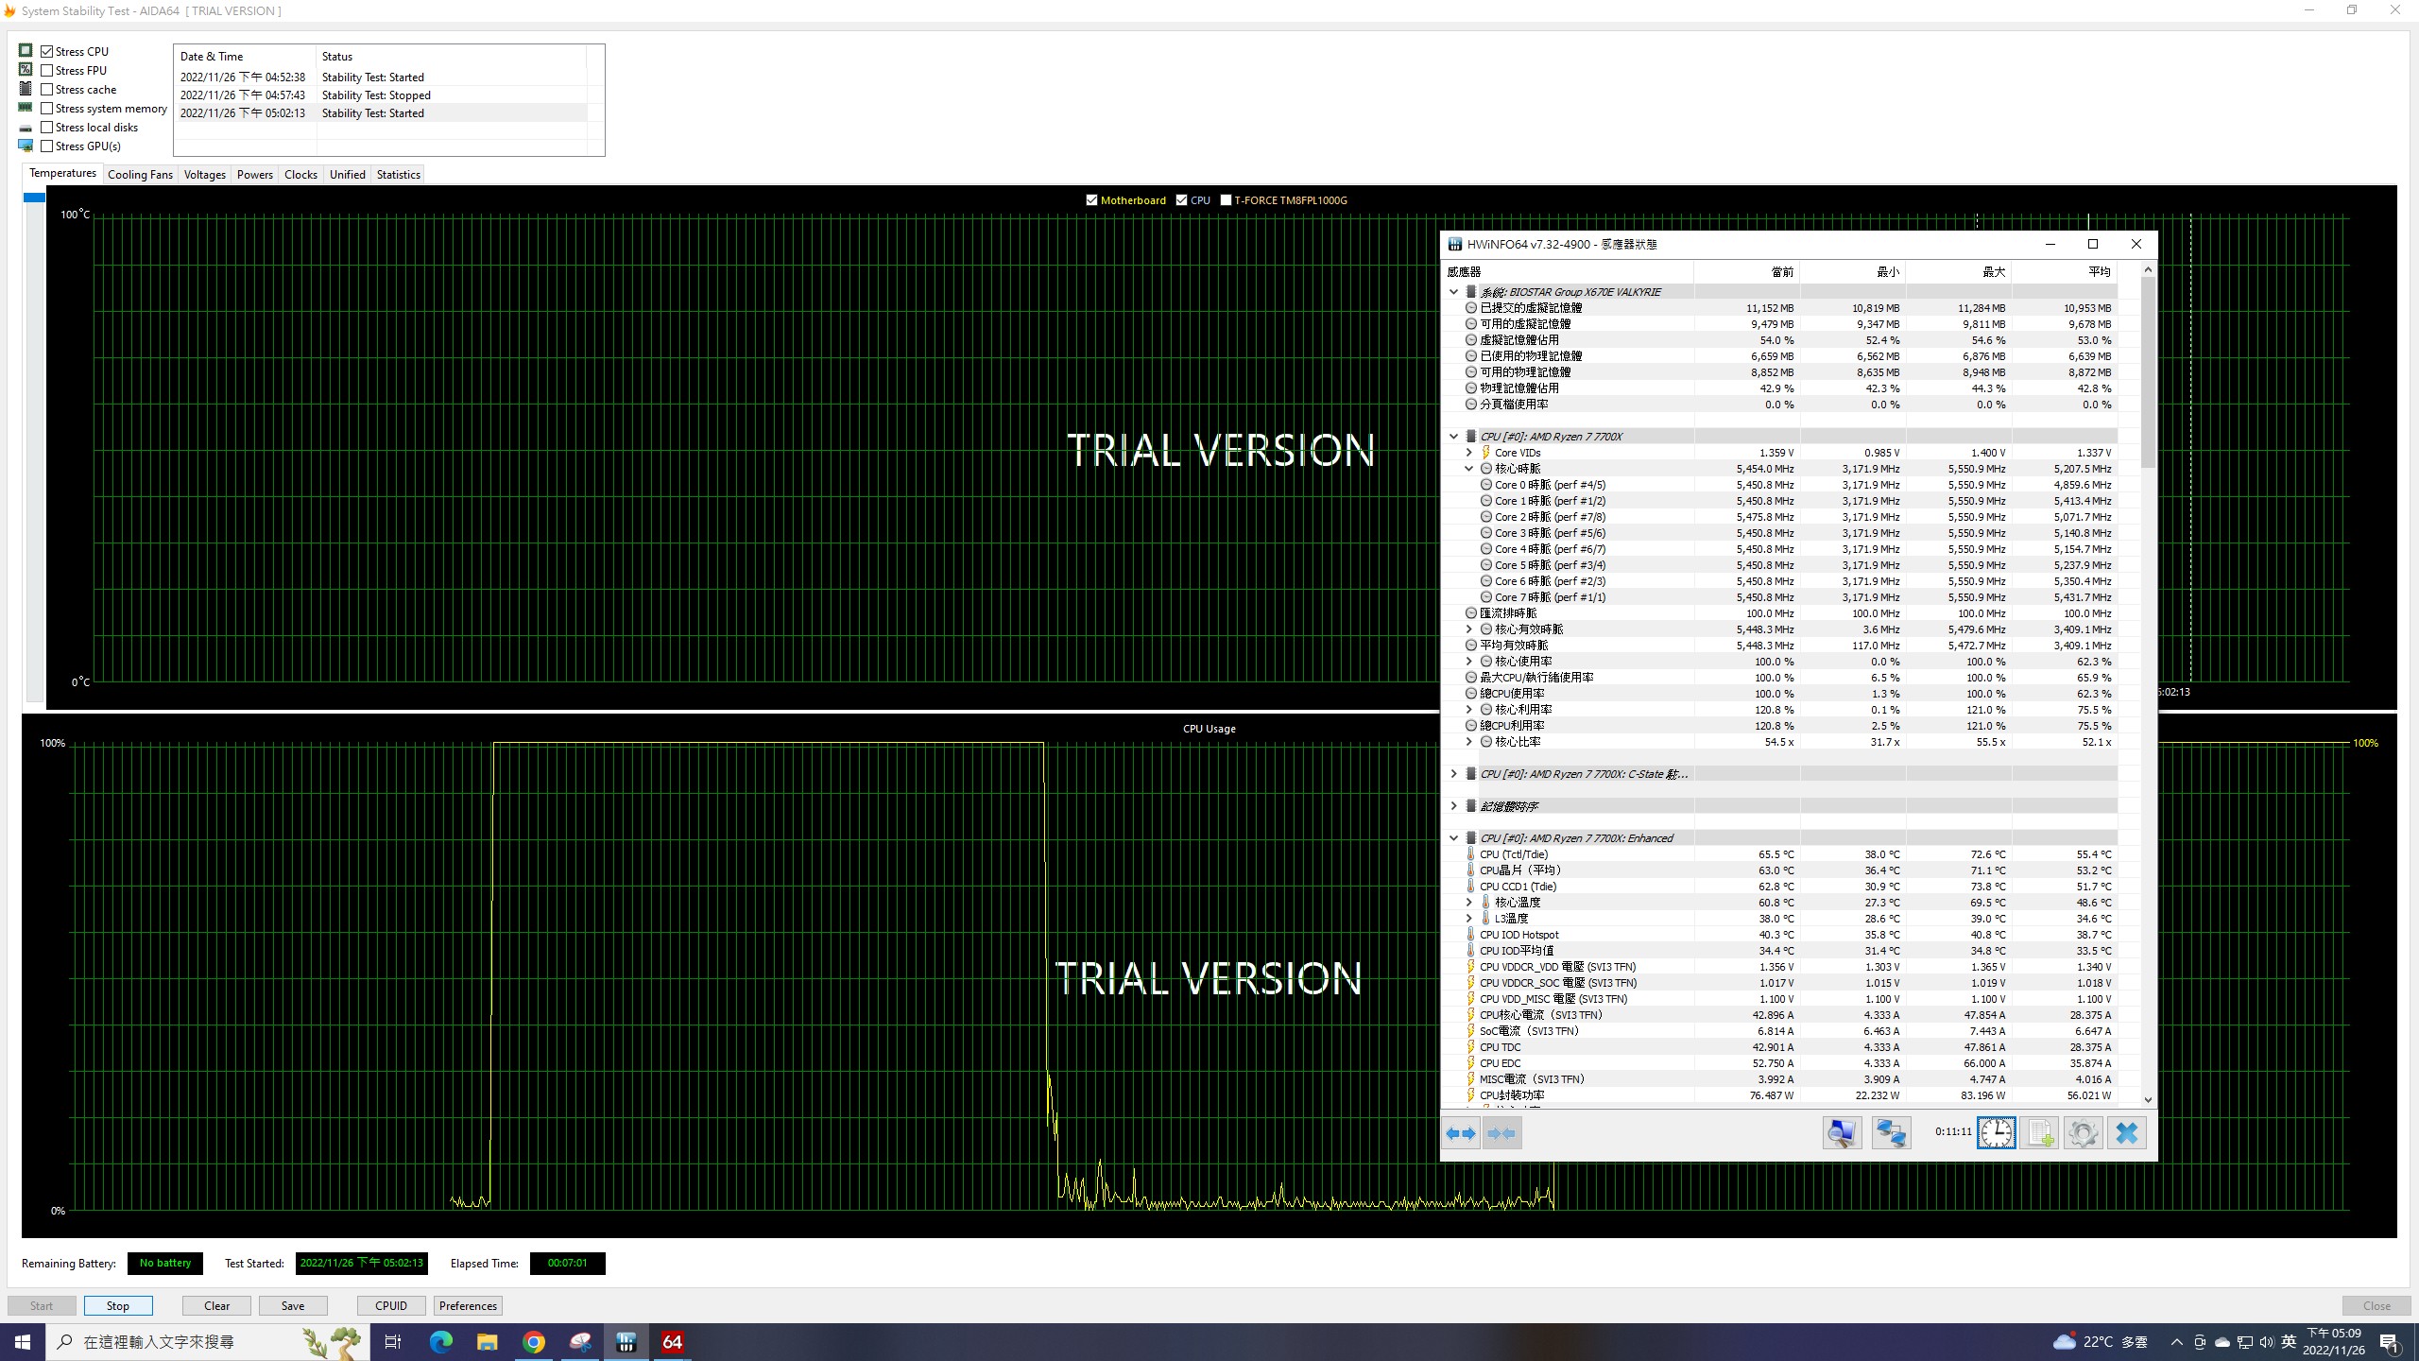Image resolution: width=2419 pixels, height=1361 pixels.
Task: Start logging with the HWiNFO64 sheet-plus icon
Action: [x=2039, y=1132]
